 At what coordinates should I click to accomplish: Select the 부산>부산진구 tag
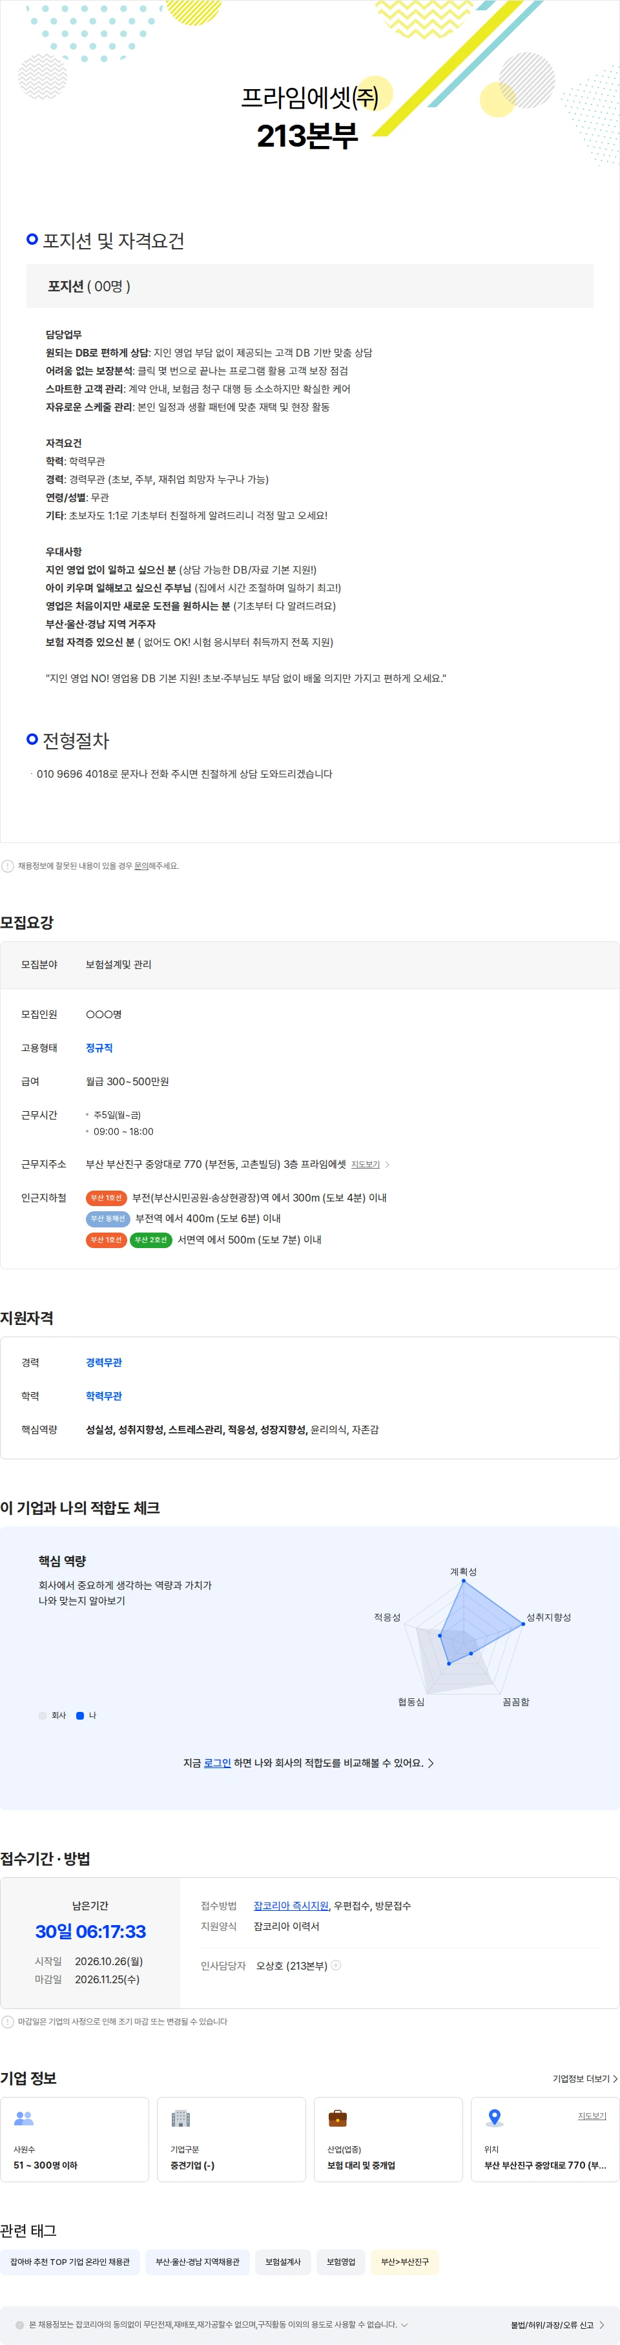pos(404,2261)
